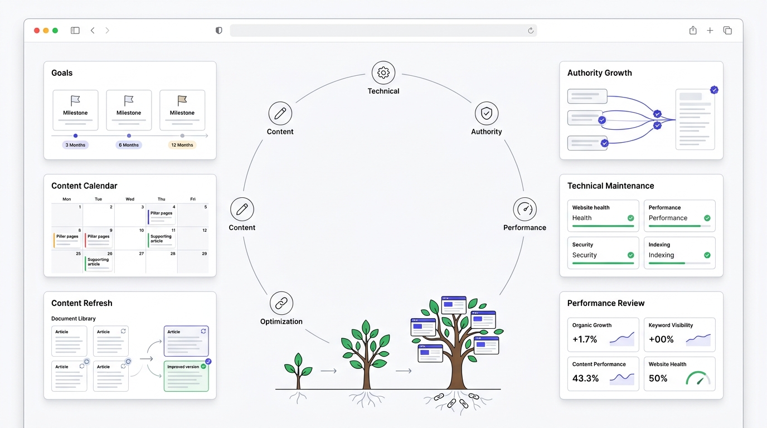The image size is (767, 428).
Task: Click the tan flag above 12 Months
Action: (x=182, y=100)
